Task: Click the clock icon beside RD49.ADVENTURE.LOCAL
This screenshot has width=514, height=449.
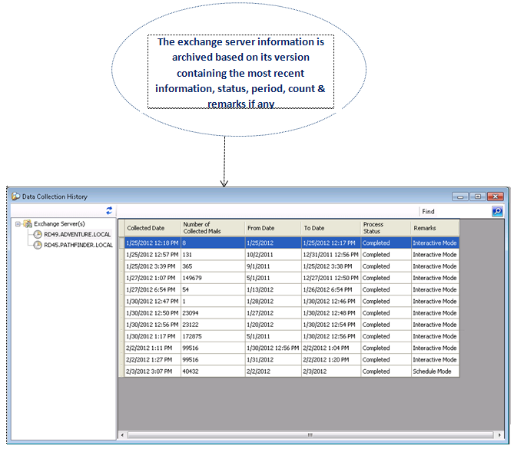Action: (x=38, y=235)
